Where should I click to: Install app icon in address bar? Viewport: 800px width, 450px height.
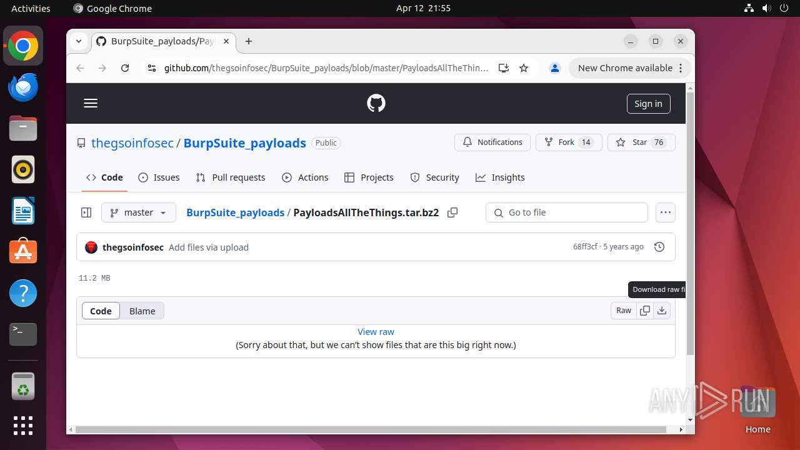pos(504,68)
